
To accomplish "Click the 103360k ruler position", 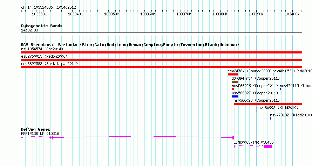I will pyautogui.click(x=148, y=14).
